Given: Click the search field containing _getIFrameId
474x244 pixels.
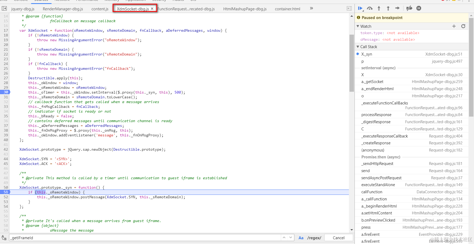Looking at the screenshot, I should pos(145,238).
